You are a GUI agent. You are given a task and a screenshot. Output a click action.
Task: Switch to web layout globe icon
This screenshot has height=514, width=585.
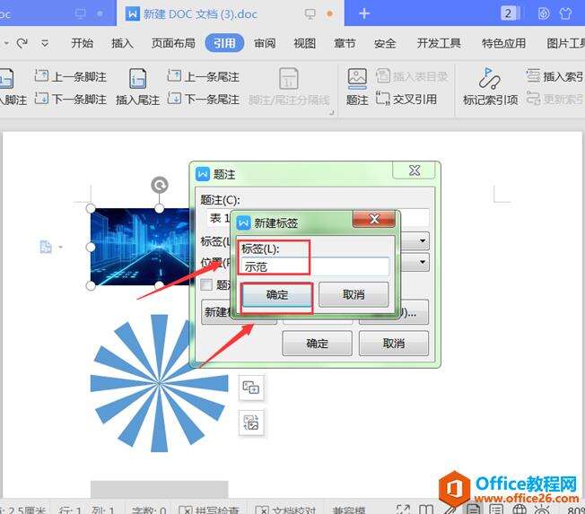pos(520,509)
